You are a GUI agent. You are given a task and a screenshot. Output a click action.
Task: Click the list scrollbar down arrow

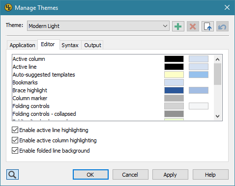point(217,116)
